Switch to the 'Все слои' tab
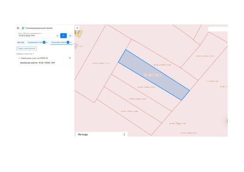244x172 pixels. pos(21,42)
